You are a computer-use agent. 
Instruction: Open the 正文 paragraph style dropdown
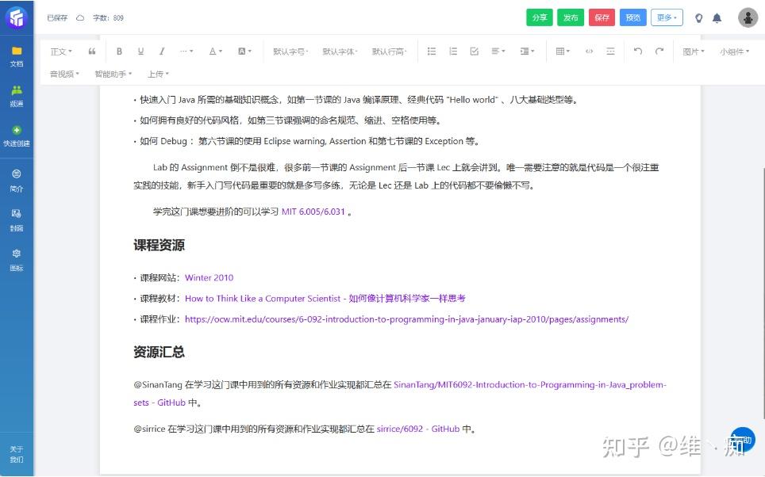coord(61,52)
